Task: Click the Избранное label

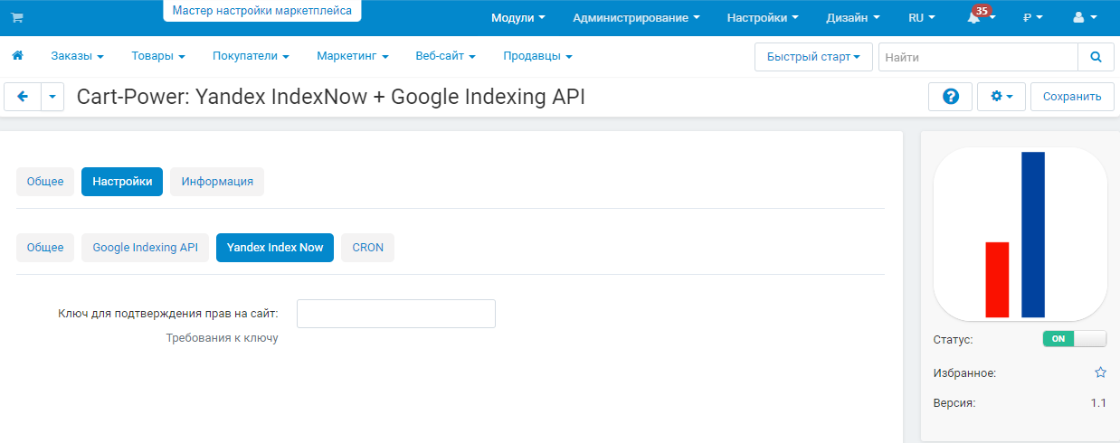Action: 964,372
